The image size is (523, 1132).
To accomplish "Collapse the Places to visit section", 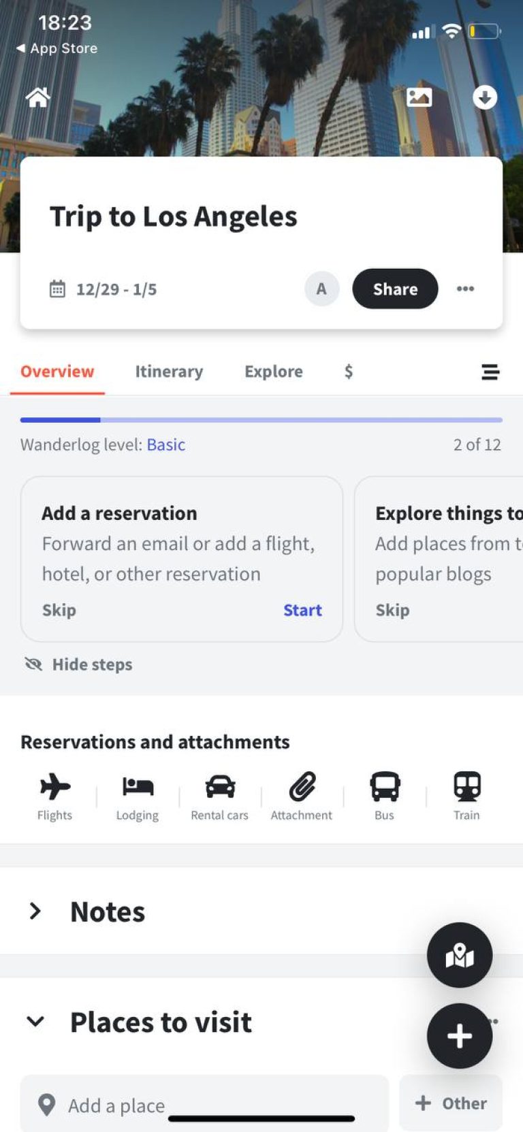I will pyautogui.click(x=35, y=1022).
